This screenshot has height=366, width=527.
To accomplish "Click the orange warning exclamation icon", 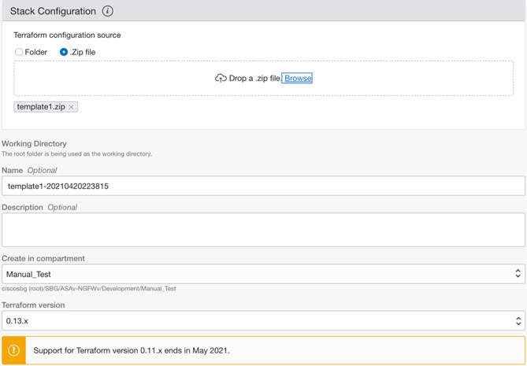I will (x=13, y=350).
